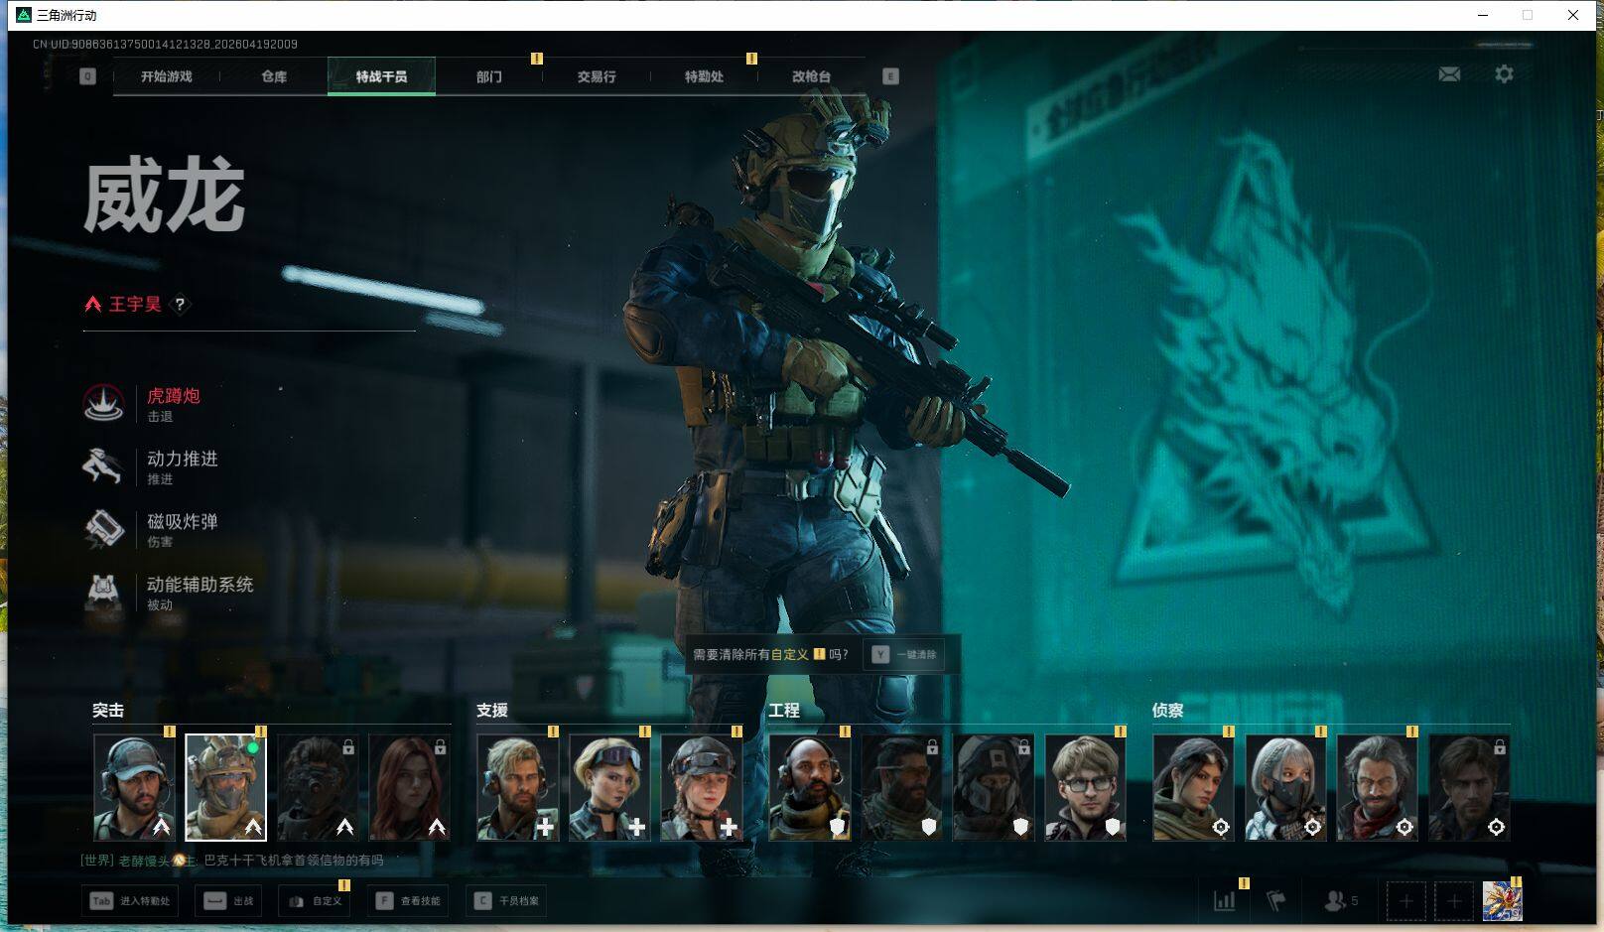
Task: Select the locked hooded masked 工程 operator
Action: tap(994, 787)
